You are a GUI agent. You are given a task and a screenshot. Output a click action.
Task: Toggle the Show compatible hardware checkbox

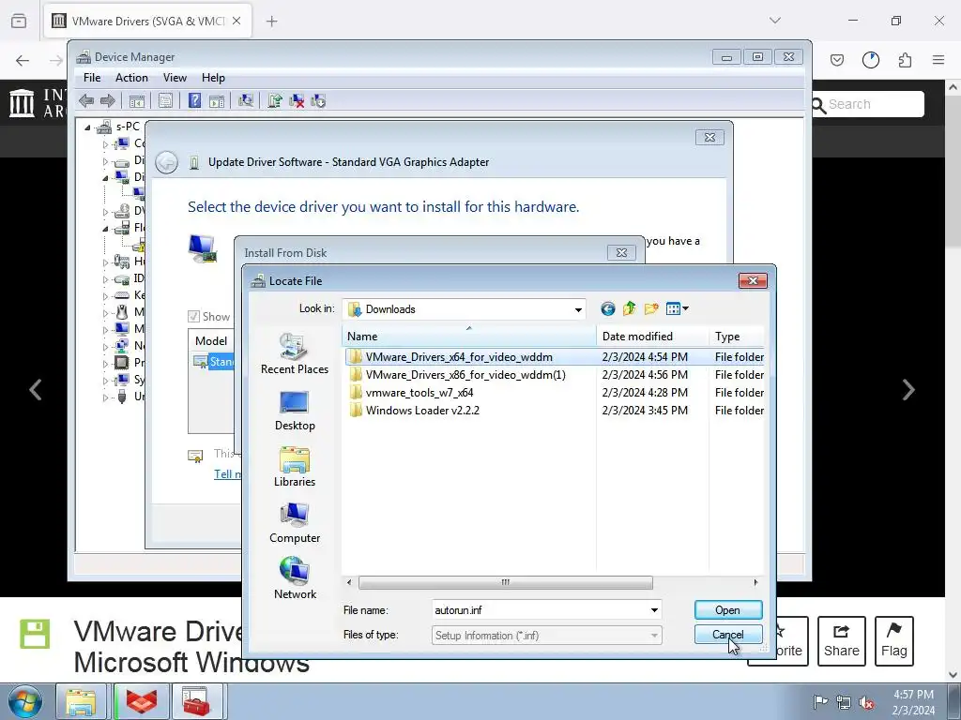coord(193,317)
